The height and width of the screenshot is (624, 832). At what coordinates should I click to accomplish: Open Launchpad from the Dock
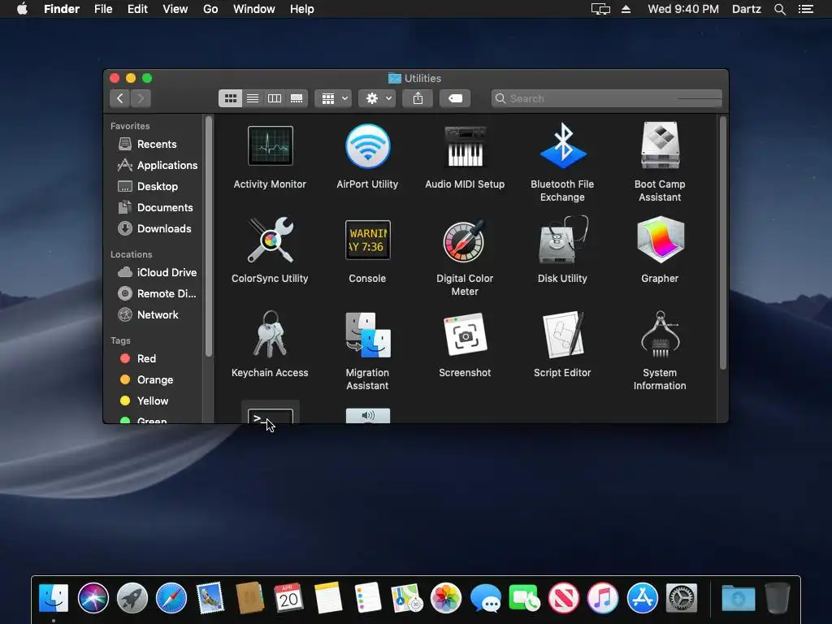132,597
